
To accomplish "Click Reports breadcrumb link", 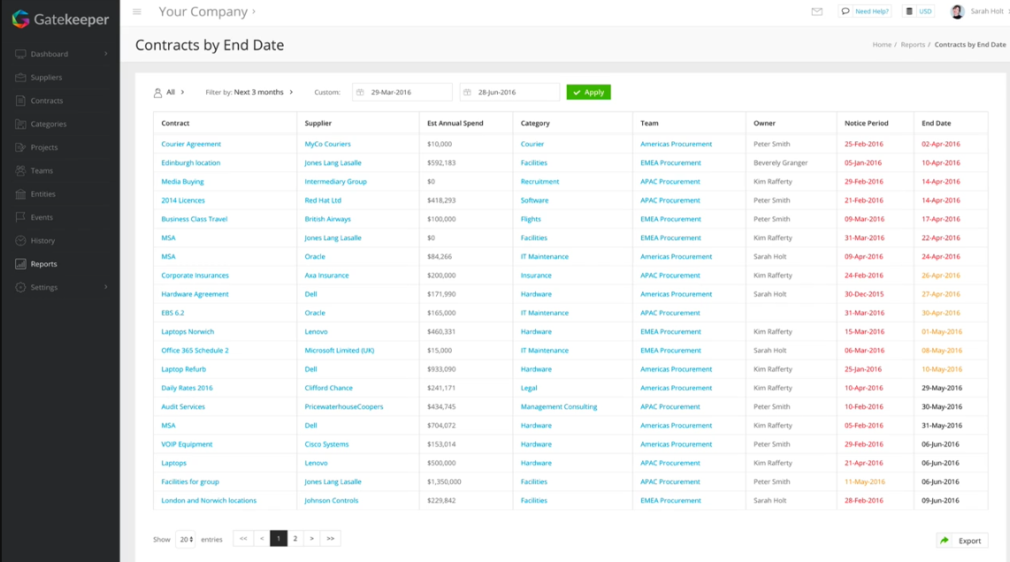I will point(913,44).
